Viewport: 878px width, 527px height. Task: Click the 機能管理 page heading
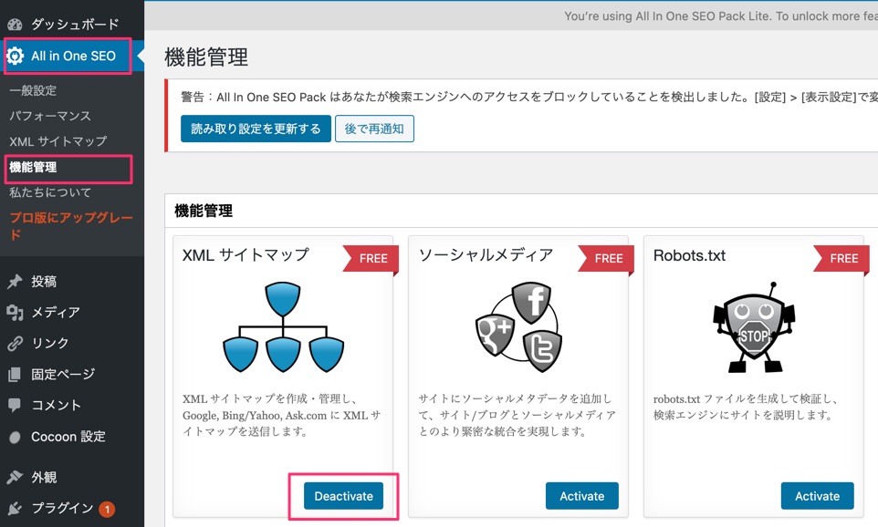(206, 57)
